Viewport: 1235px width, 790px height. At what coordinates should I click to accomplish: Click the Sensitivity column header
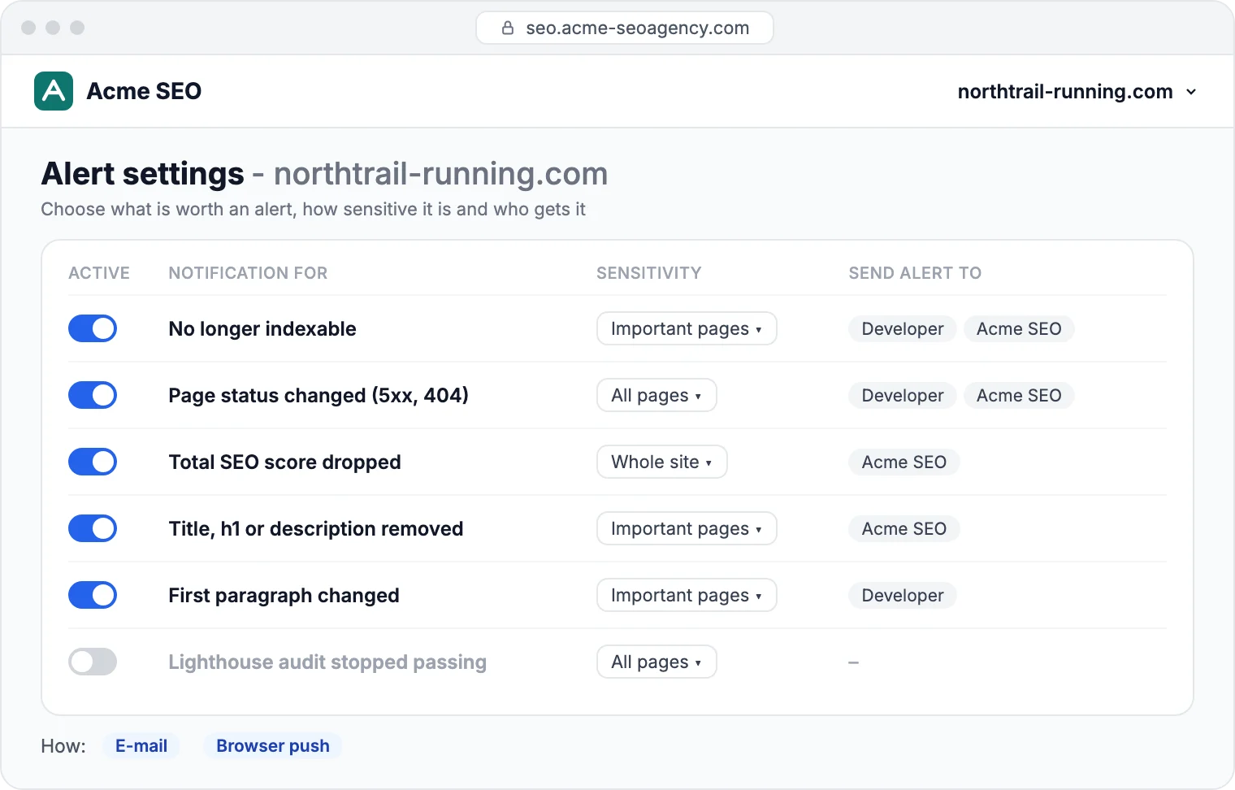648,273
